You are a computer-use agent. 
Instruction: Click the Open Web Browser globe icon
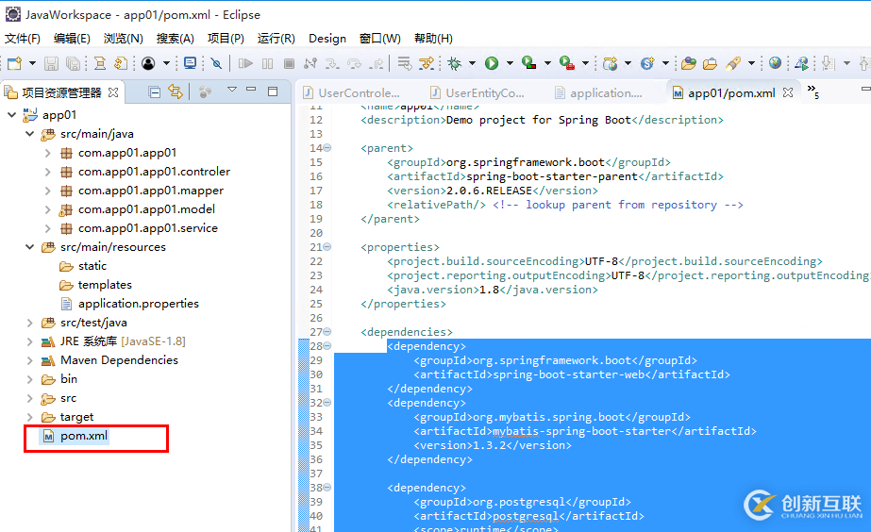pyautogui.click(x=775, y=63)
